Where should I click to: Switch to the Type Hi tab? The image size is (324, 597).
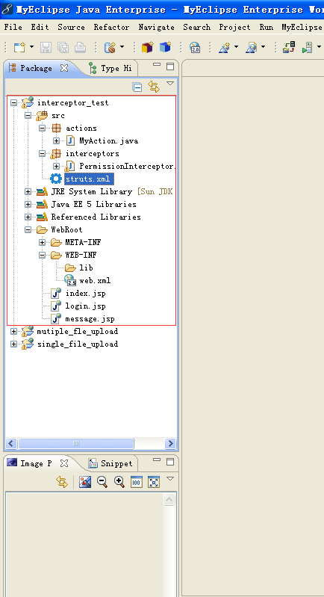(x=110, y=69)
